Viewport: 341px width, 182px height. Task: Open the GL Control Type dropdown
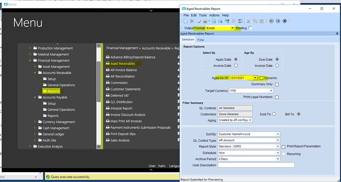(278, 140)
